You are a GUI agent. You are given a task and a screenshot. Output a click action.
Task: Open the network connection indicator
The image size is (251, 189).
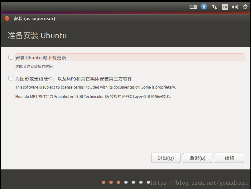[x=214, y=7]
